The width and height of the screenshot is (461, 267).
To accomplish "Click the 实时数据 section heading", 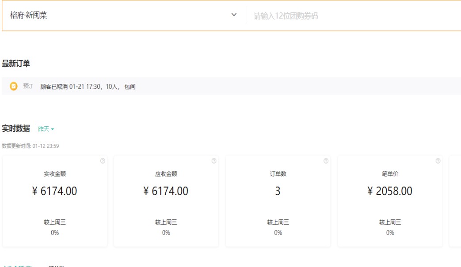I will click(16, 128).
